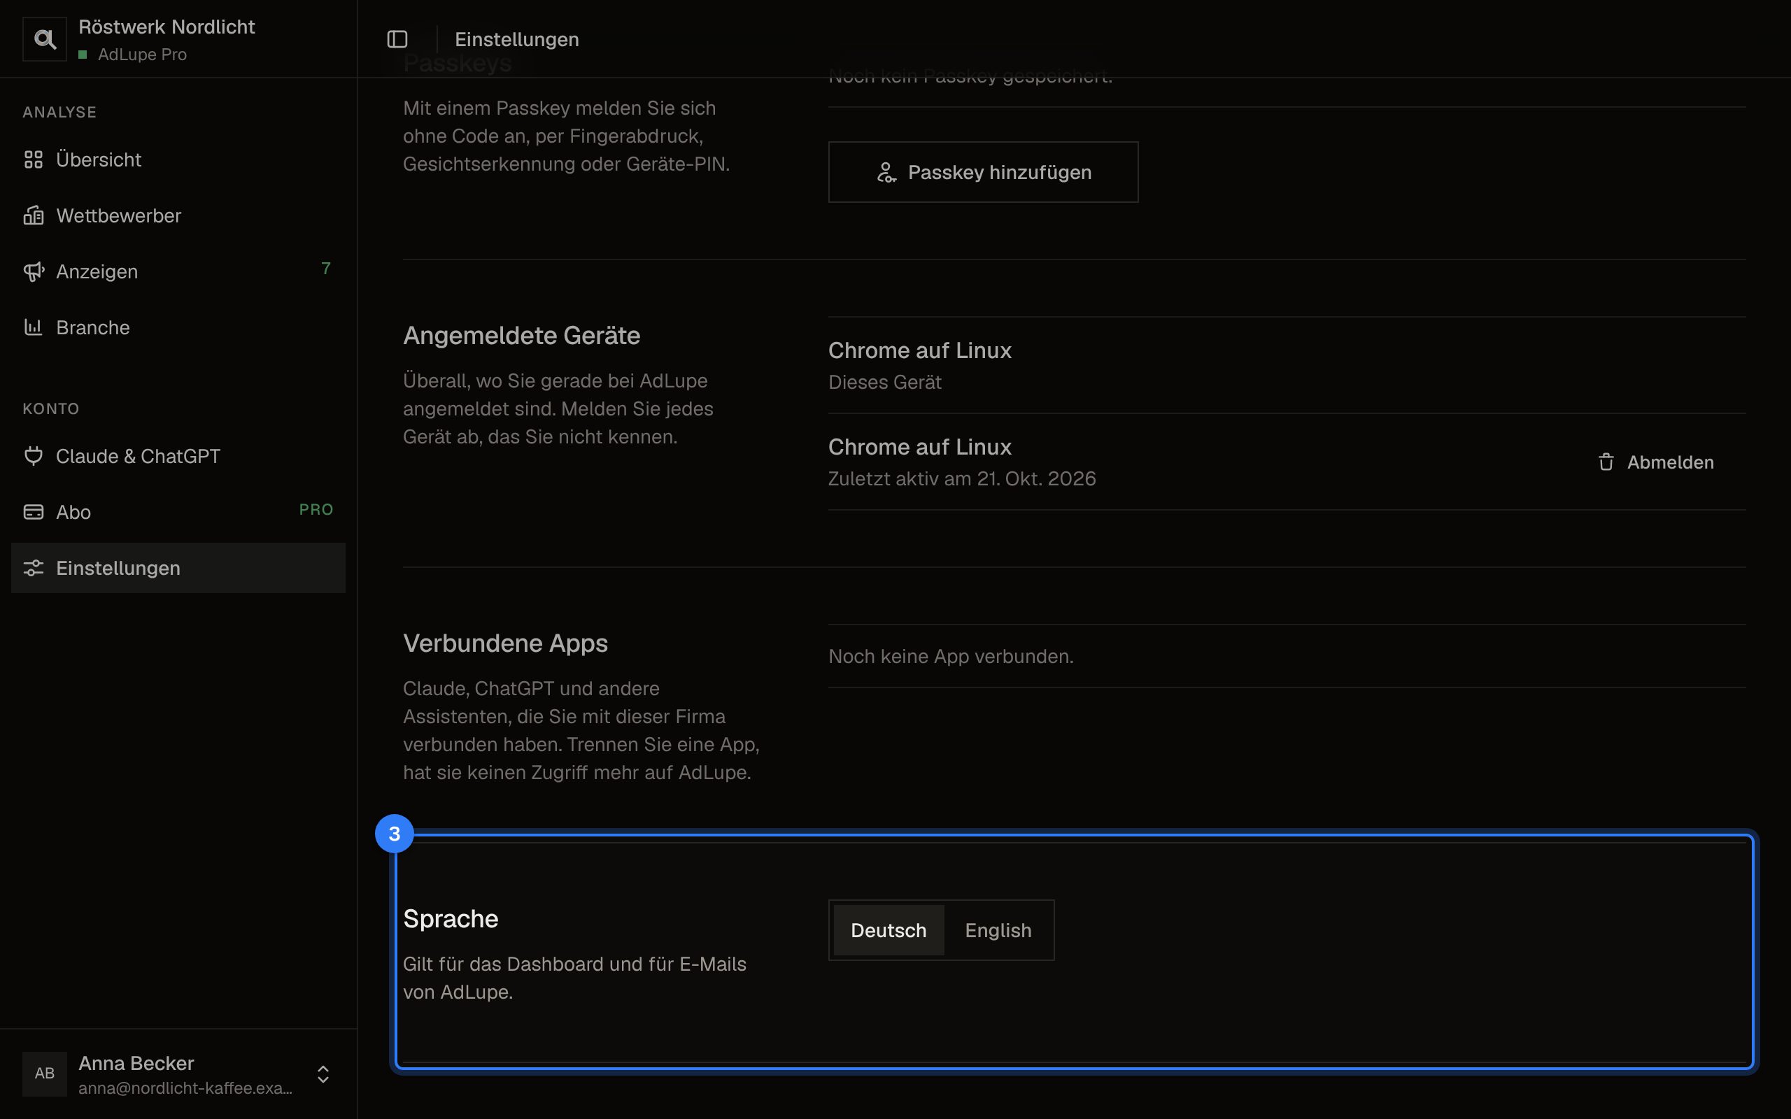Click 'Zuletzt aktiv am 21. Okt. 2026'
Viewport: 1791px width, 1119px height.
(962, 478)
